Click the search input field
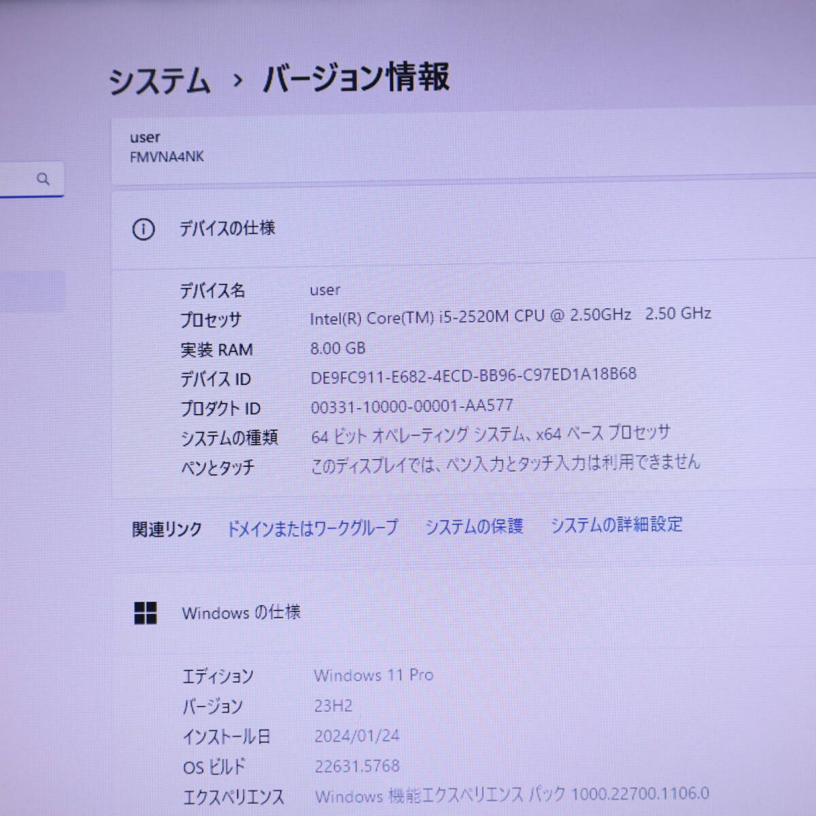Viewport: 816px width, 816px height. click(31, 180)
